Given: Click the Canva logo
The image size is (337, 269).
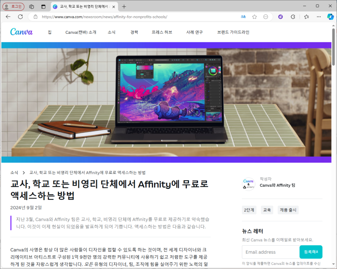Looking at the screenshot, I should point(22,32).
